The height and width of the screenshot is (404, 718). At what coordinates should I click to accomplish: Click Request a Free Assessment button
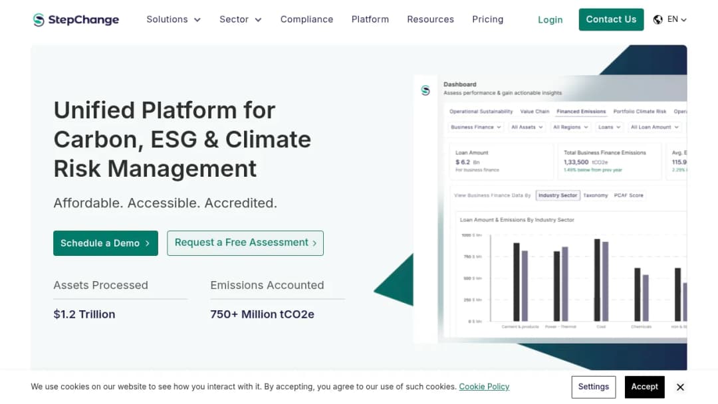[x=245, y=243]
